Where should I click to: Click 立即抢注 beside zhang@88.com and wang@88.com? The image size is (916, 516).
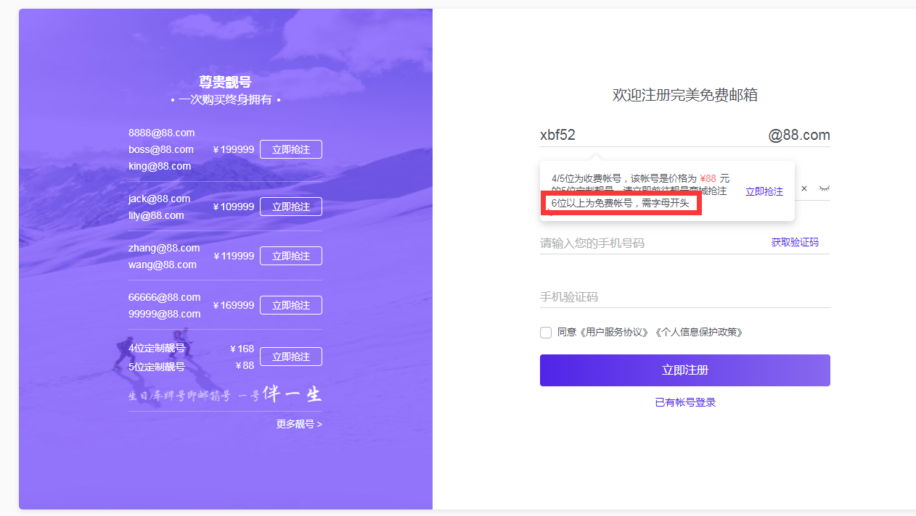290,256
